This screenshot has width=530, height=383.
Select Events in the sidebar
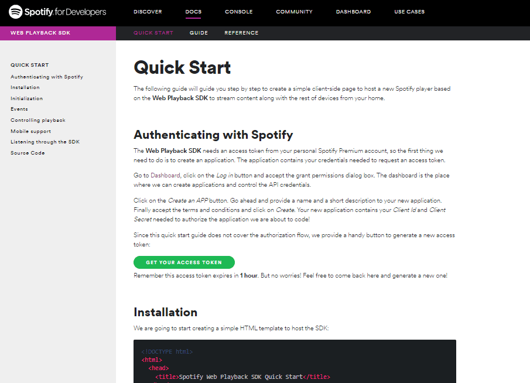(x=19, y=108)
